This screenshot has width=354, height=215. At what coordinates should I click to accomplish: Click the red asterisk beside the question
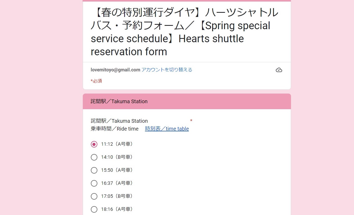(x=191, y=121)
